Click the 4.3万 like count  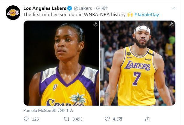117,119
